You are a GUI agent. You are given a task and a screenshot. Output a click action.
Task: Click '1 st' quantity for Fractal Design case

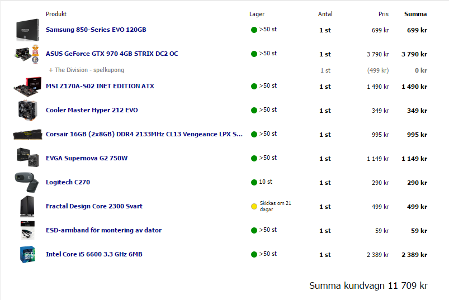coord(325,207)
